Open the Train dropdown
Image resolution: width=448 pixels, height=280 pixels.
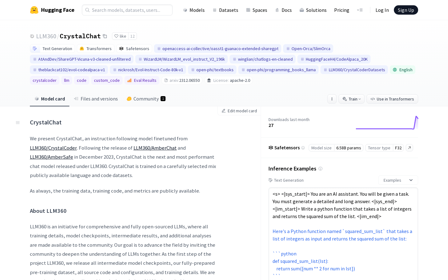[x=352, y=99]
